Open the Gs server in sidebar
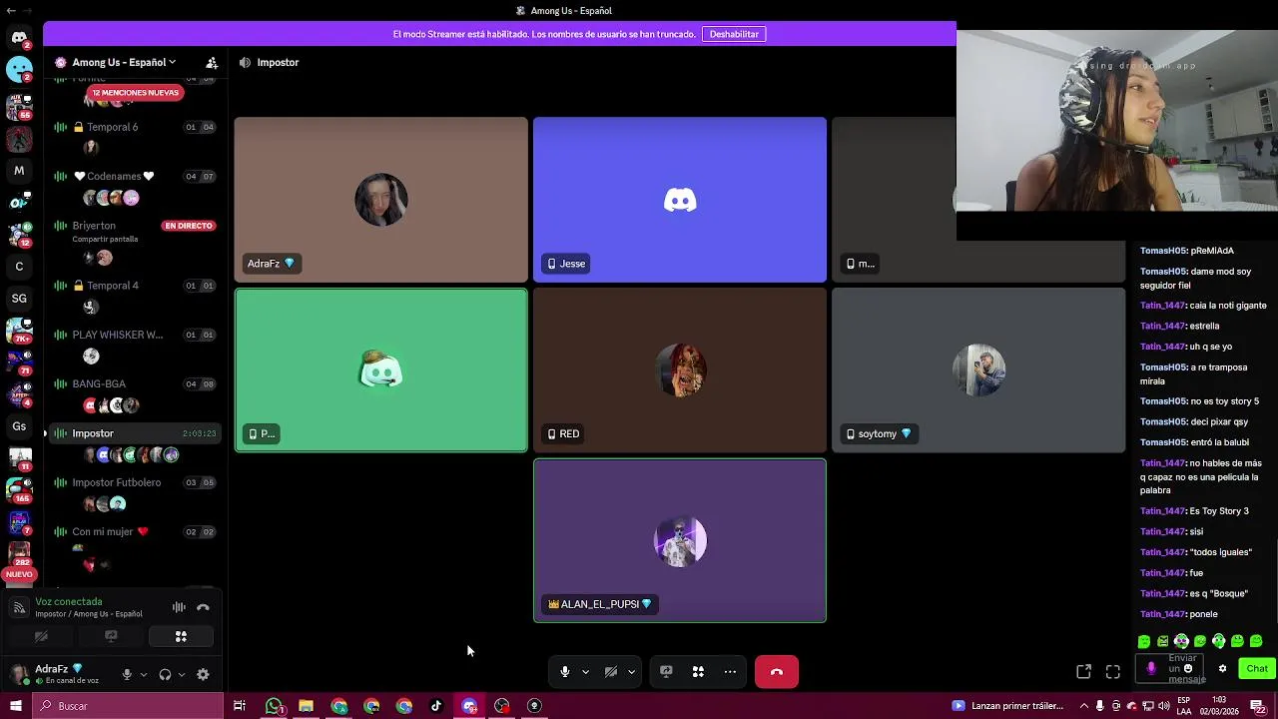Viewport: 1278px width, 719px height. (x=19, y=426)
